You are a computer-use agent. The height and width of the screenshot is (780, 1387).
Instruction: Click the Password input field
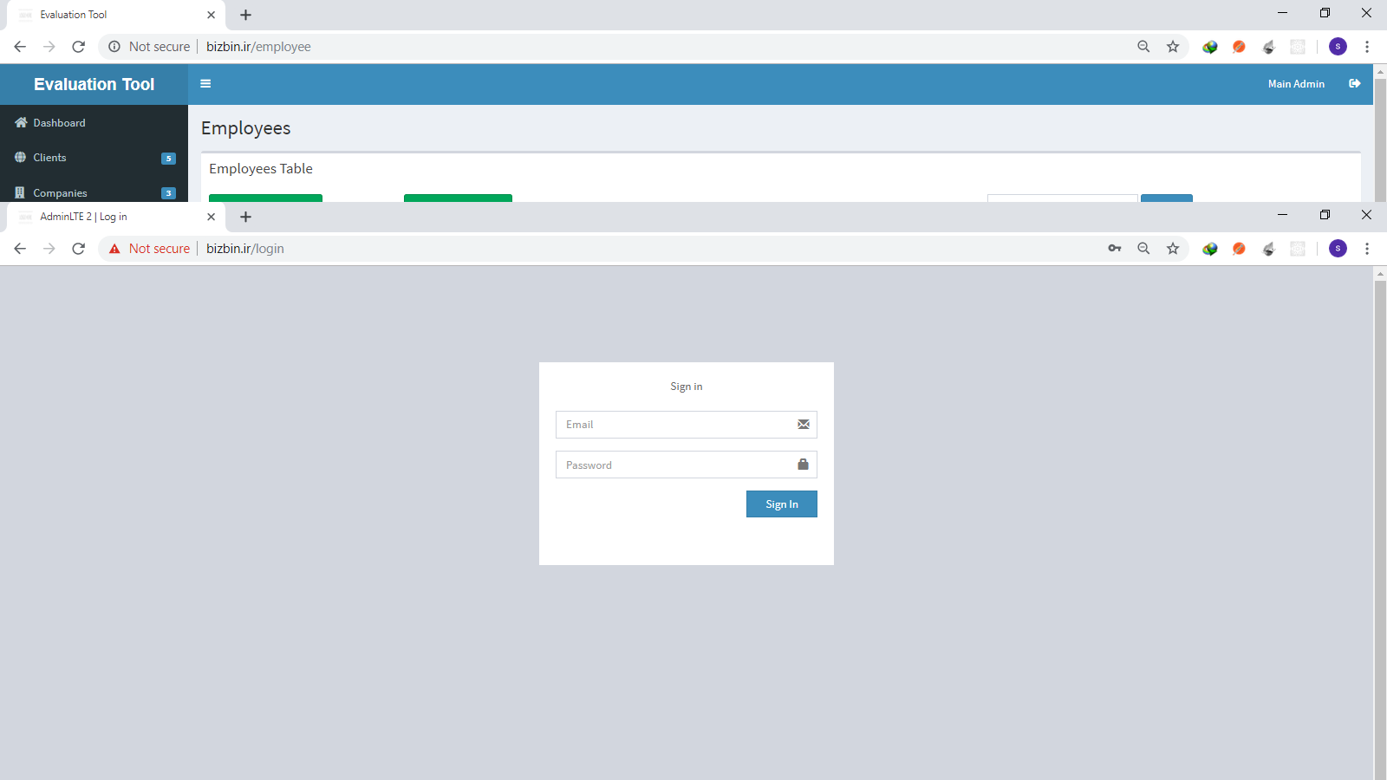[687, 465]
